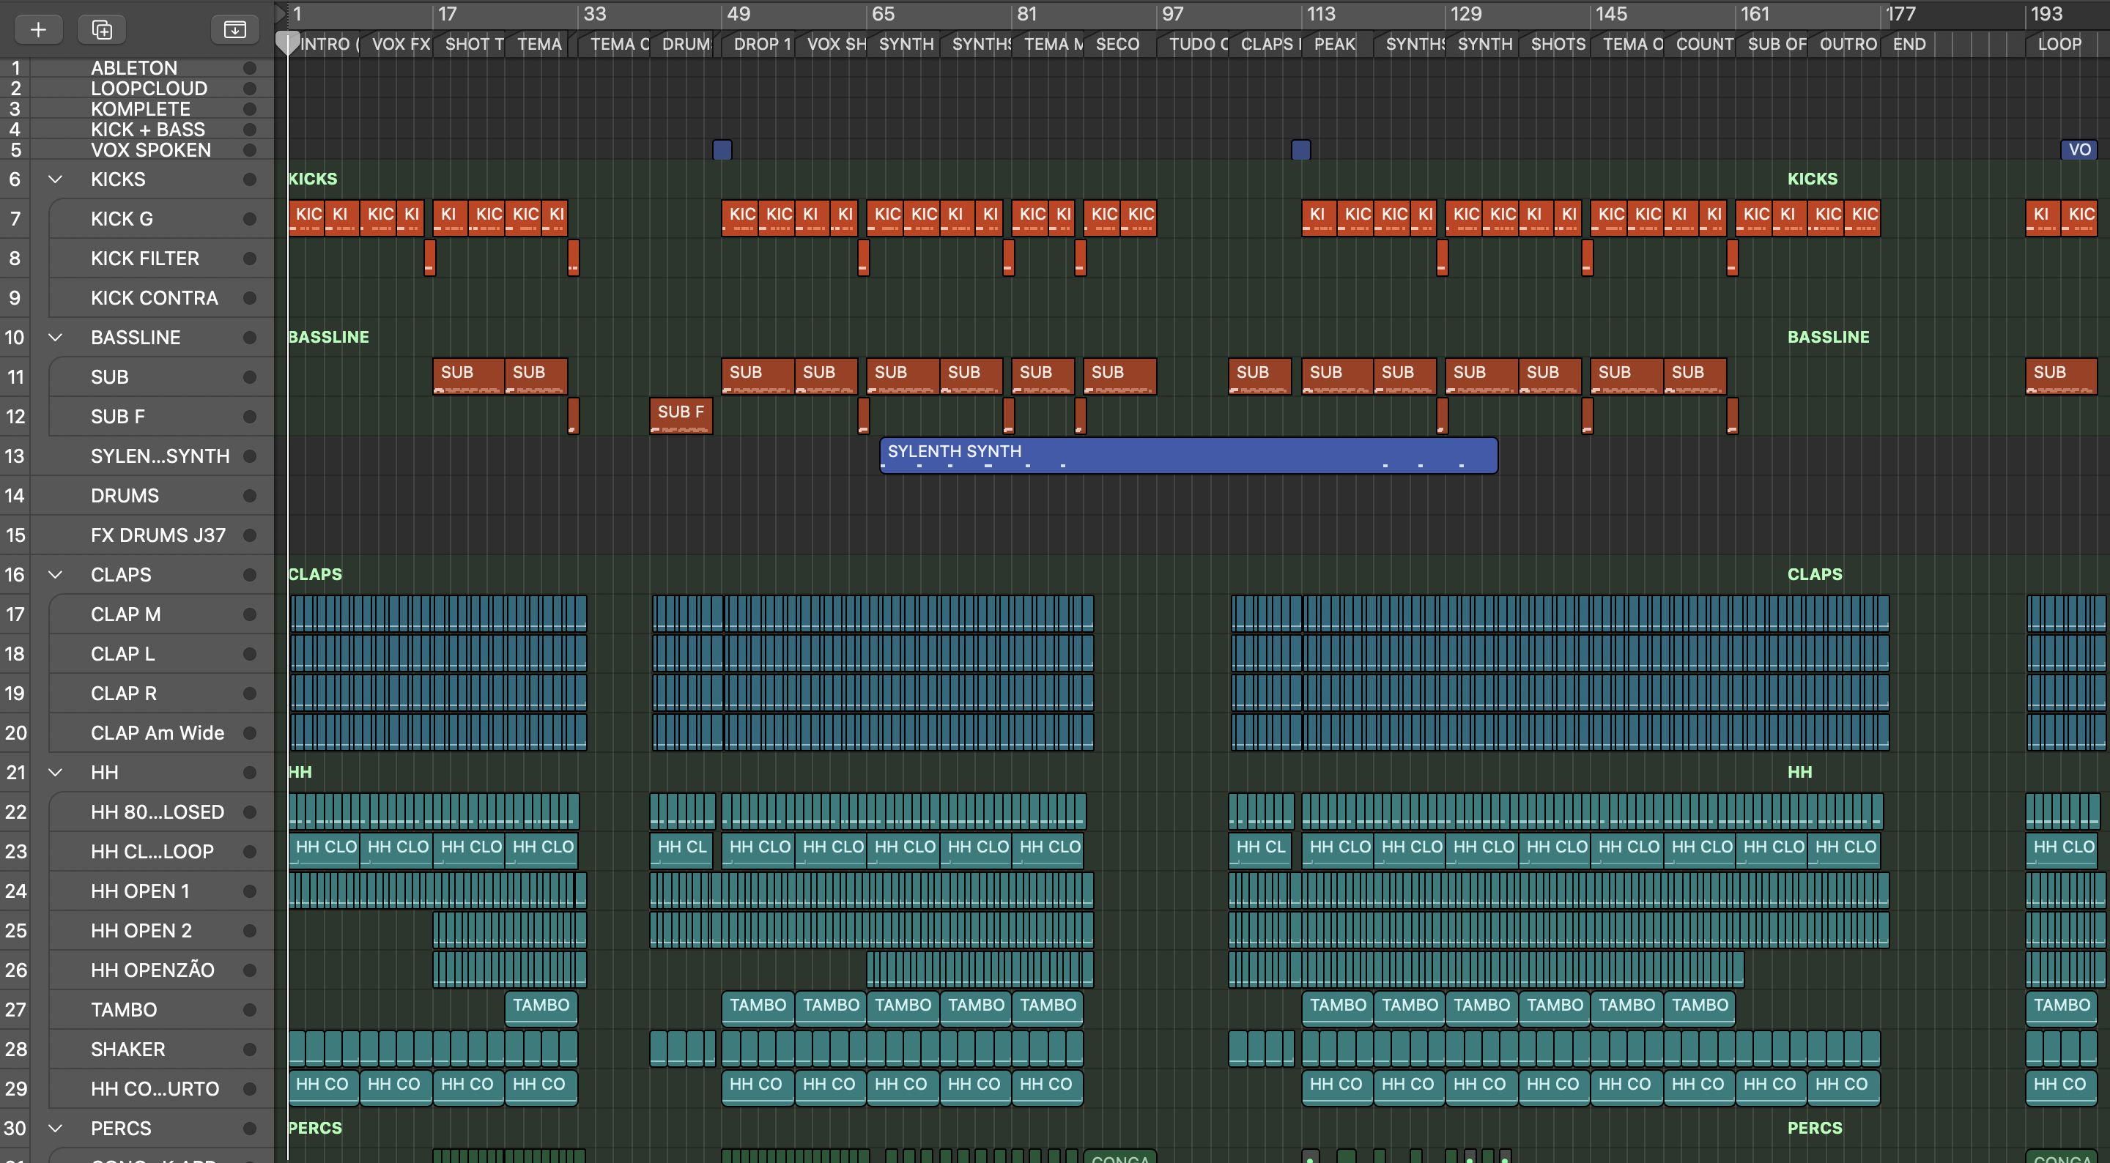Click the global tracks toggle icon
The width and height of the screenshot is (2110, 1163).
click(234, 30)
